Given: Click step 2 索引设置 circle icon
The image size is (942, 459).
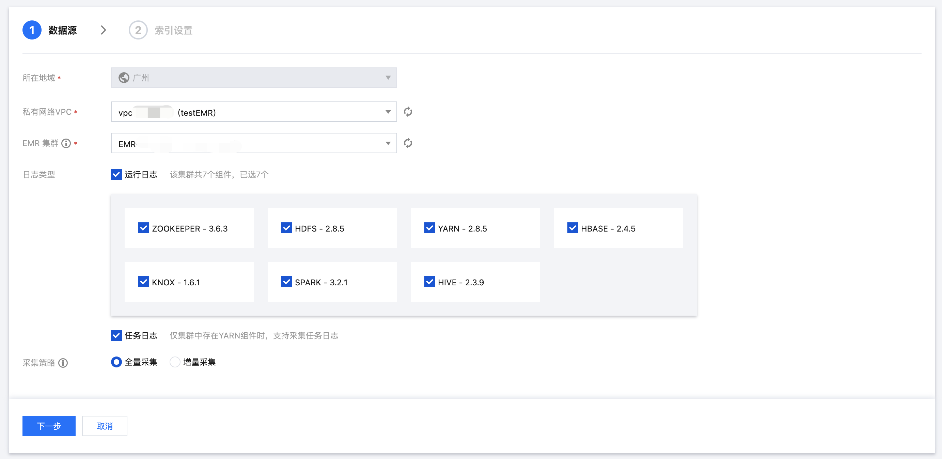Looking at the screenshot, I should click(138, 30).
